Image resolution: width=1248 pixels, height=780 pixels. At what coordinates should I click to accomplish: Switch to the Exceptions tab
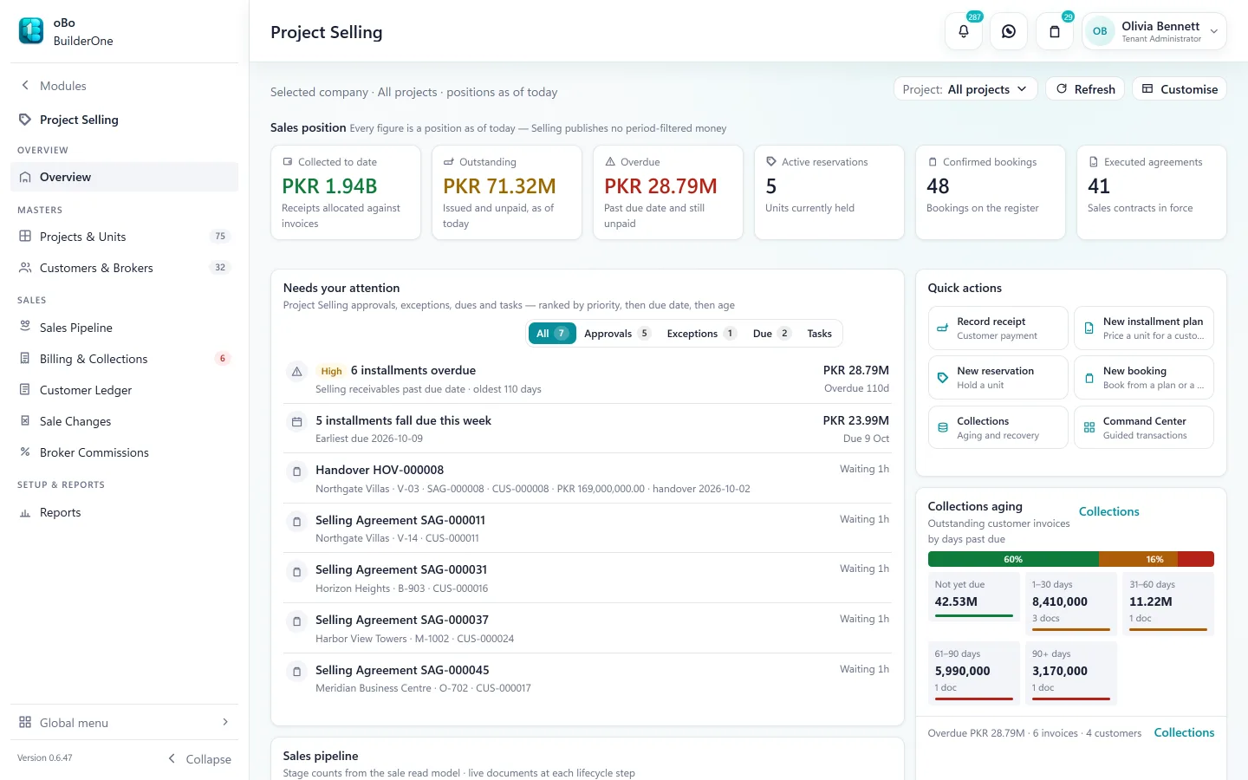(701, 334)
